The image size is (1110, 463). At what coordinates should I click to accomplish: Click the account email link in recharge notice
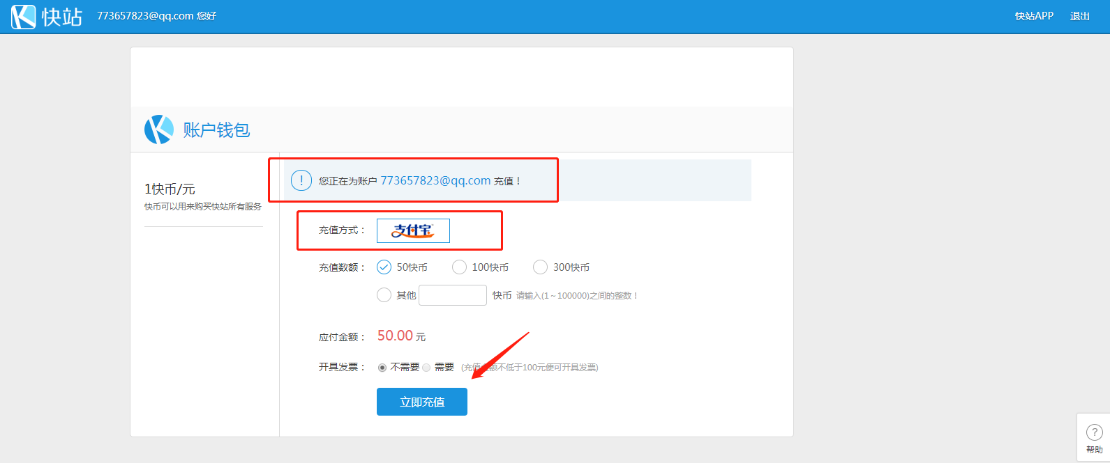(435, 181)
